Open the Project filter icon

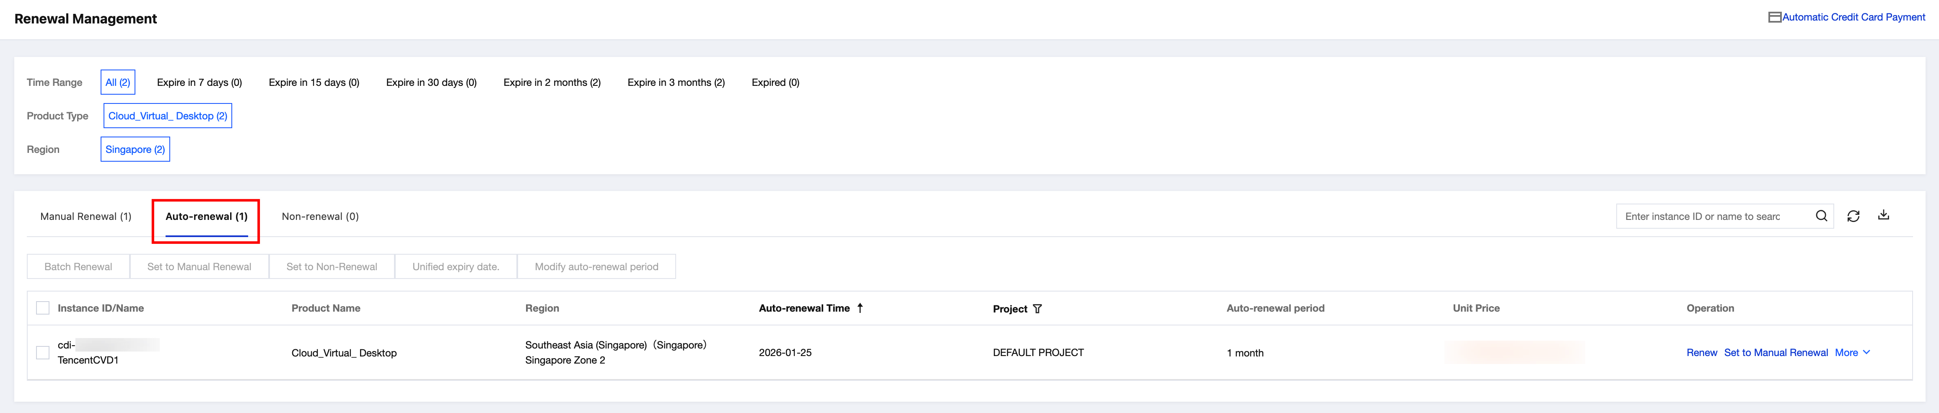tap(1037, 308)
